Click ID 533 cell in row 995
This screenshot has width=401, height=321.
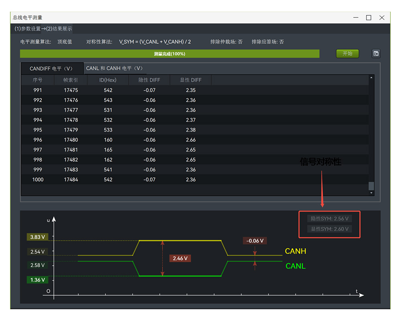pos(108,130)
